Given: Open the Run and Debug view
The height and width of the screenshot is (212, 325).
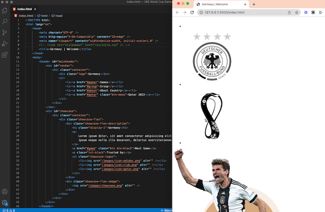Looking at the screenshot, I should [5, 44].
